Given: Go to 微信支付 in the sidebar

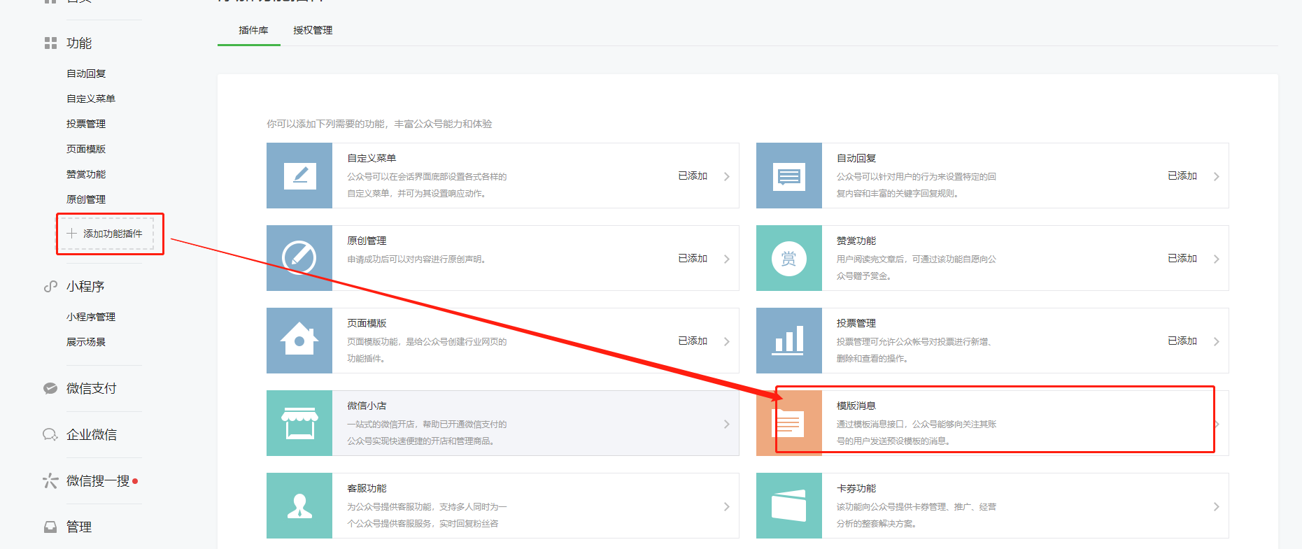Looking at the screenshot, I should point(91,388).
